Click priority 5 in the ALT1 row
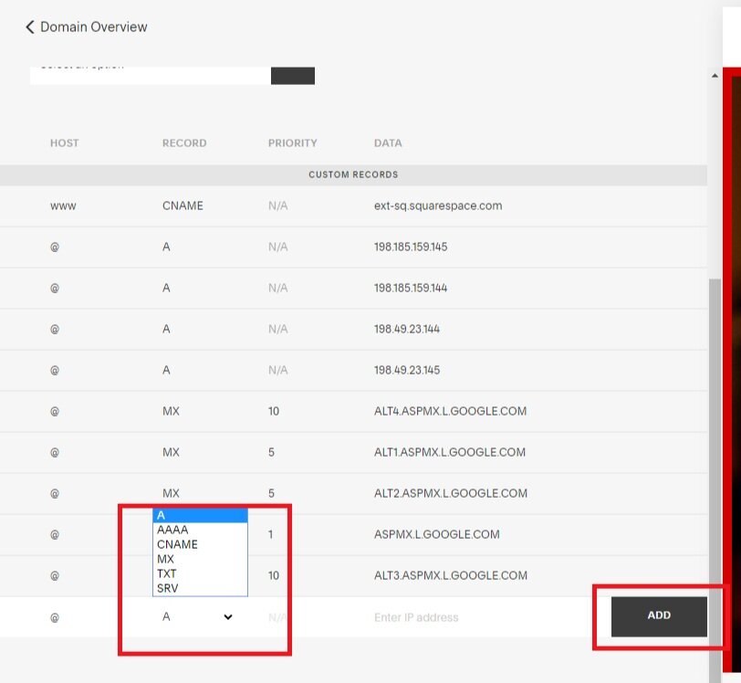Viewport: 741px width, 683px height. click(x=271, y=453)
